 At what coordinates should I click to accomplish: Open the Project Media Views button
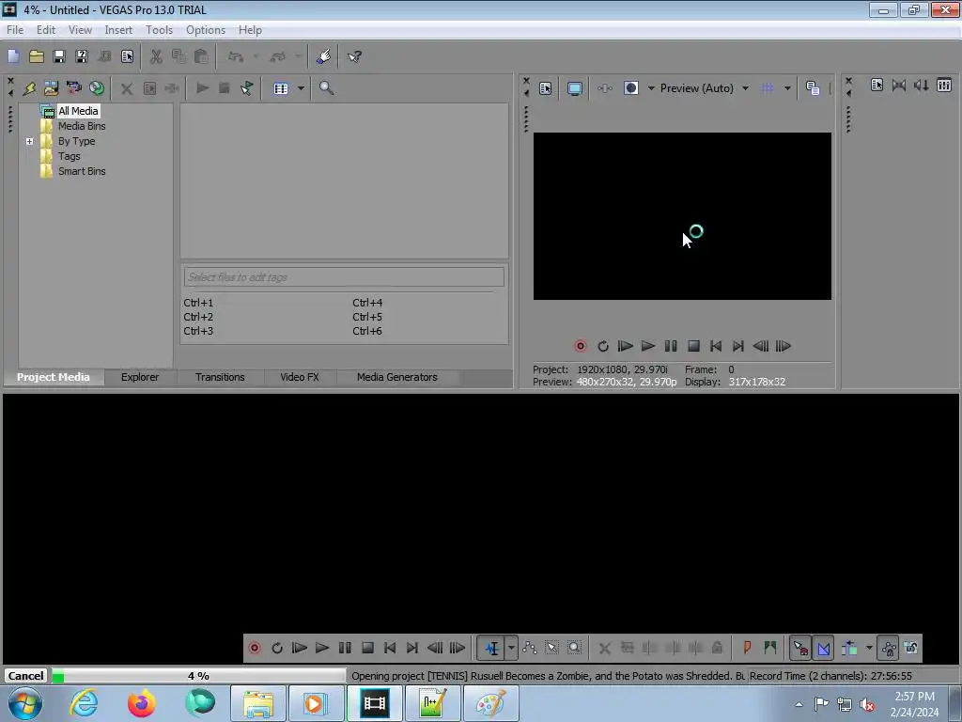[281, 88]
